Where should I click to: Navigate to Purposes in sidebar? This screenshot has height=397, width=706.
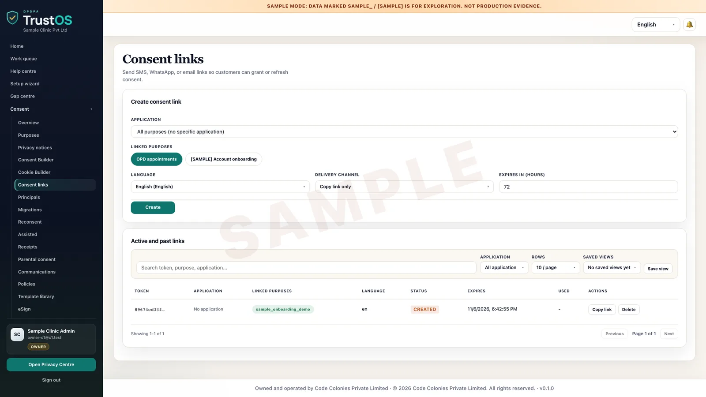(x=29, y=135)
